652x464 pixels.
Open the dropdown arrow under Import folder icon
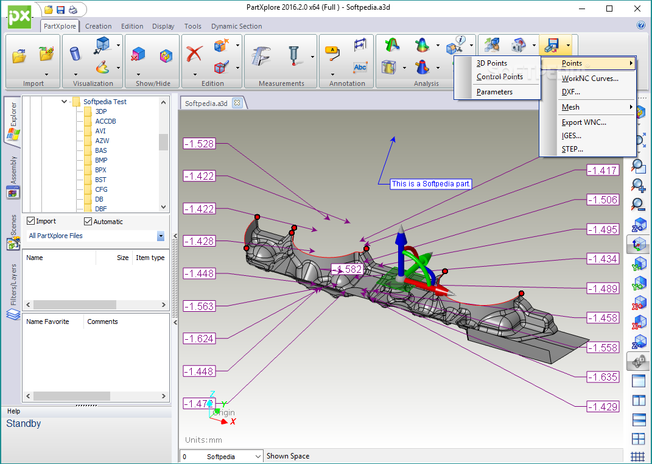[x=46, y=75]
